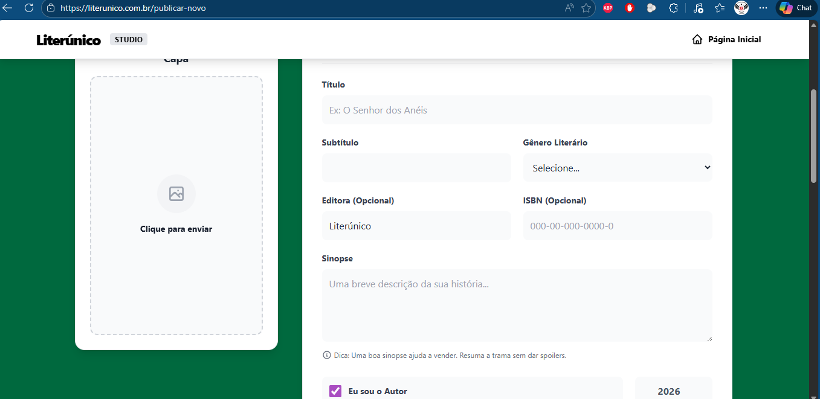Open the Read Aloud icon in address bar
Viewport: 820px width, 399px height.
569,8
